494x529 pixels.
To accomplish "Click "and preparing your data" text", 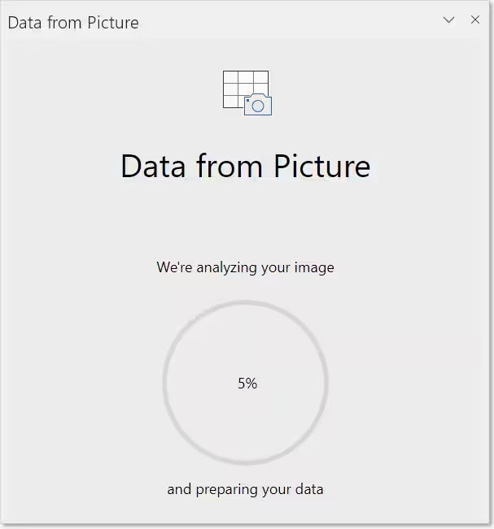I will pyautogui.click(x=246, y=489).
